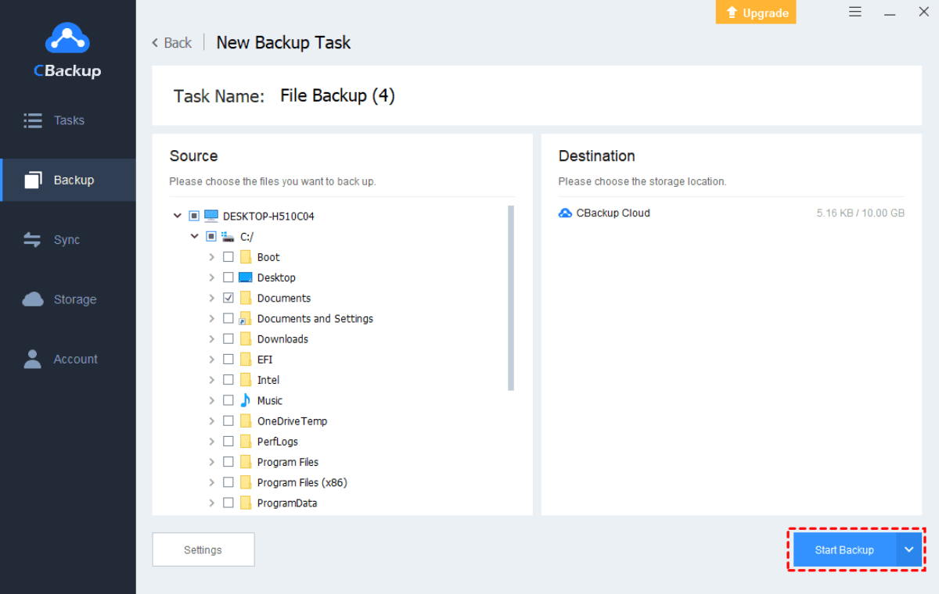The image size is (939, 594).
Task: Expand the PerfLogs folder
Action: click(211, 442)
